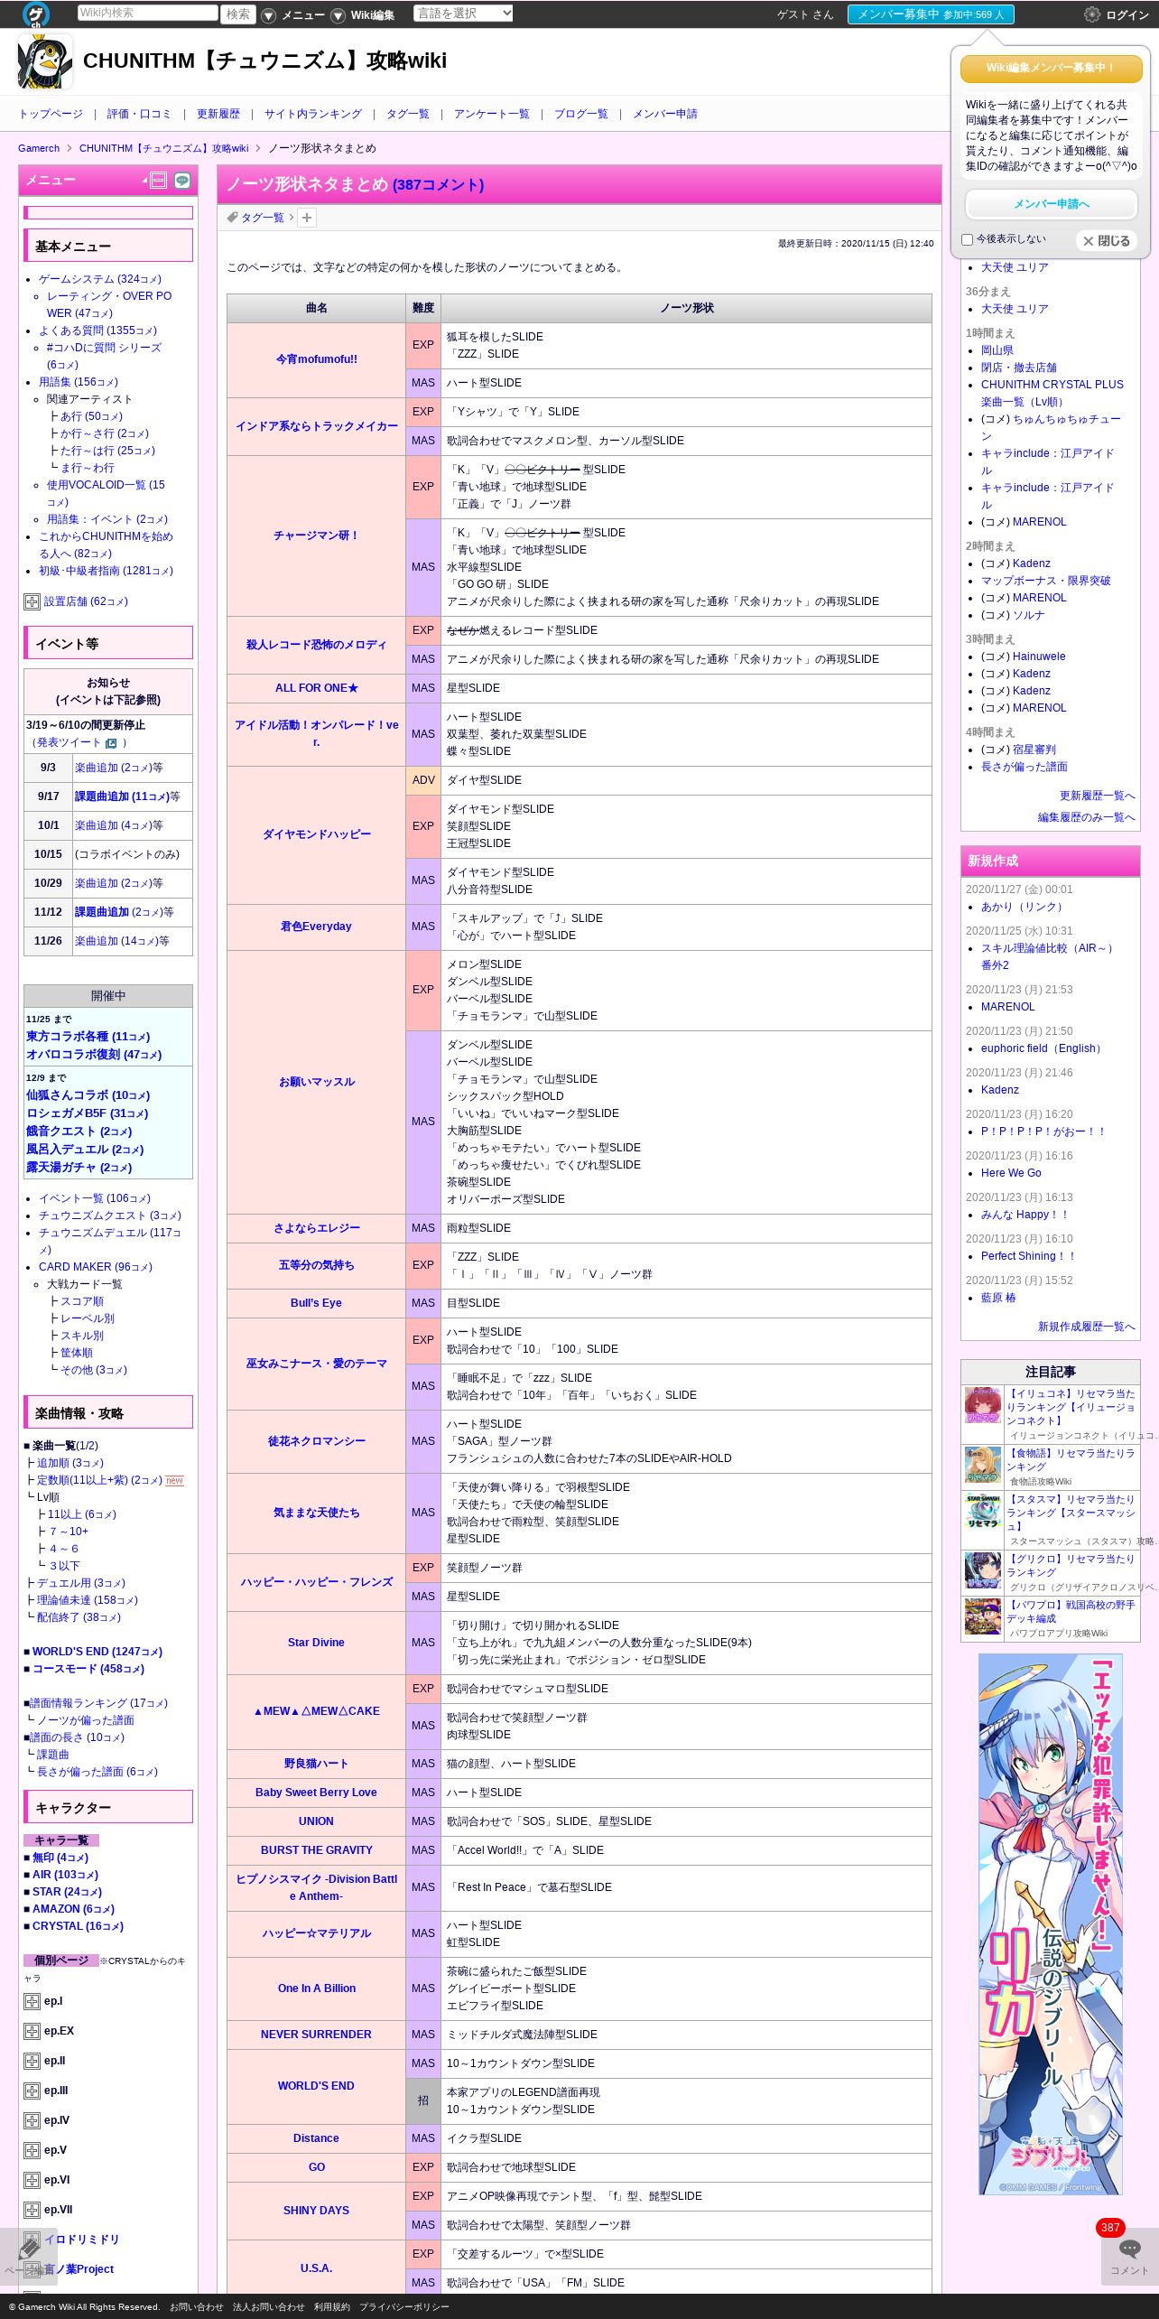Expand the ep.I character section
Image resolution: width=1159 pixels, height=2319 pixels.
[32, 2001]
